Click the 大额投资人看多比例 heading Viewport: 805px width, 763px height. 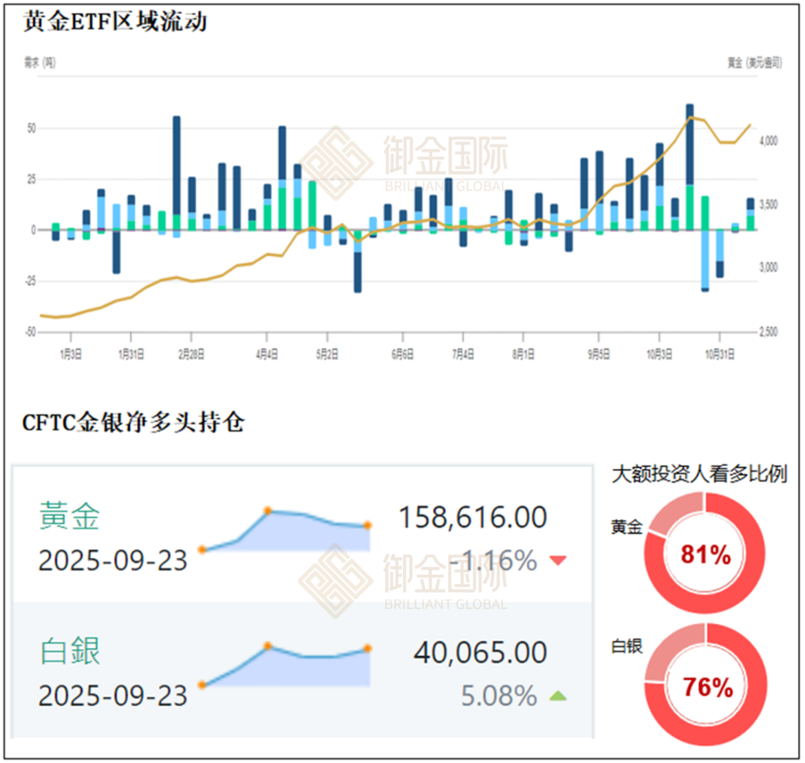(699, 474)
